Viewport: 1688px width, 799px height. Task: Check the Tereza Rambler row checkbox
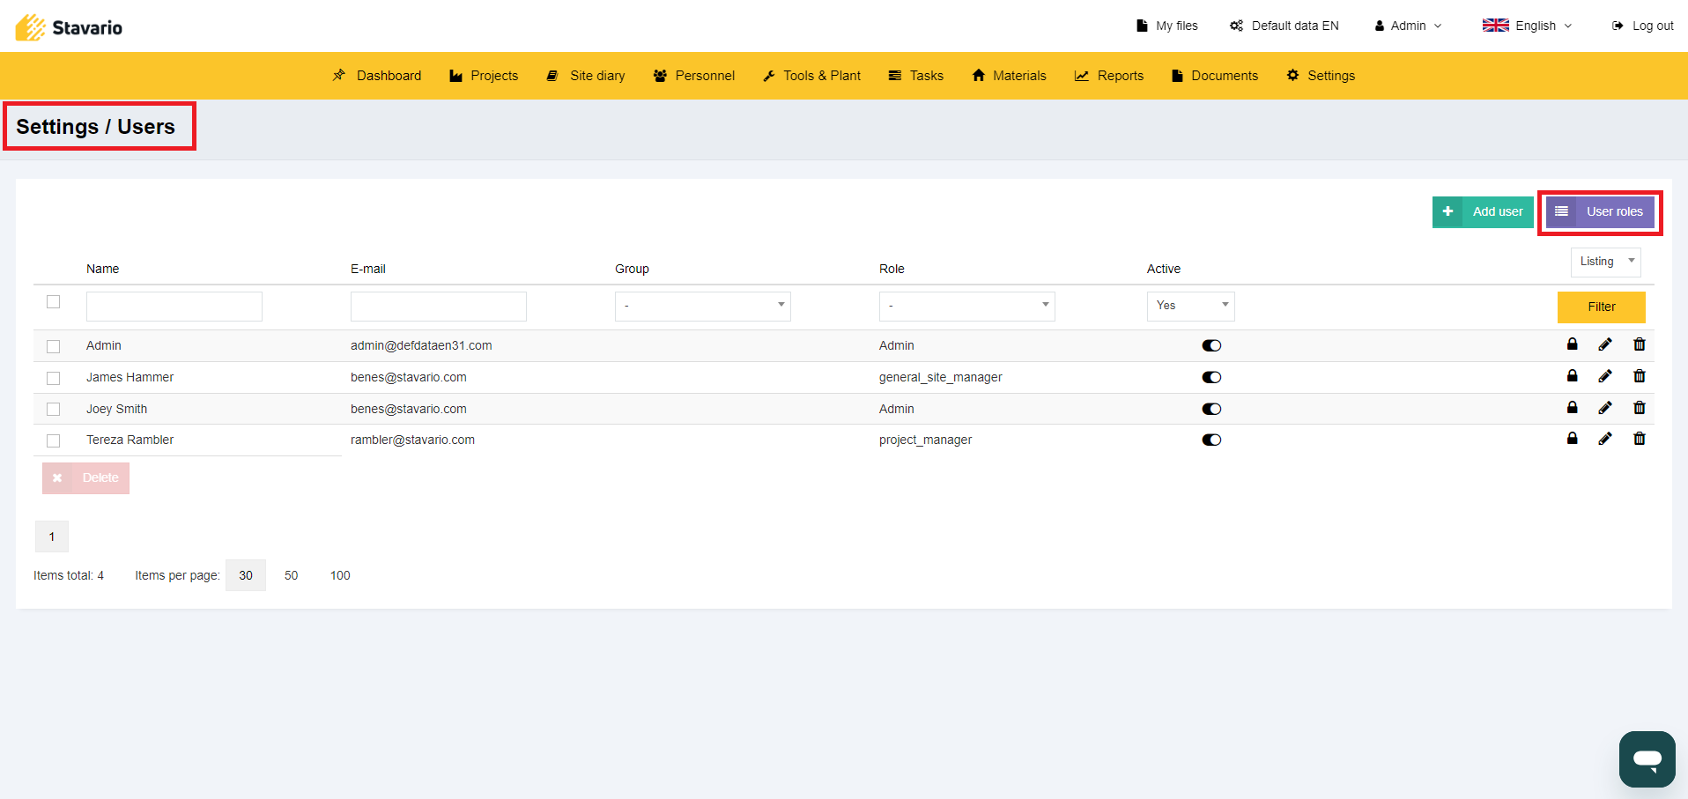tap(54, 440)
